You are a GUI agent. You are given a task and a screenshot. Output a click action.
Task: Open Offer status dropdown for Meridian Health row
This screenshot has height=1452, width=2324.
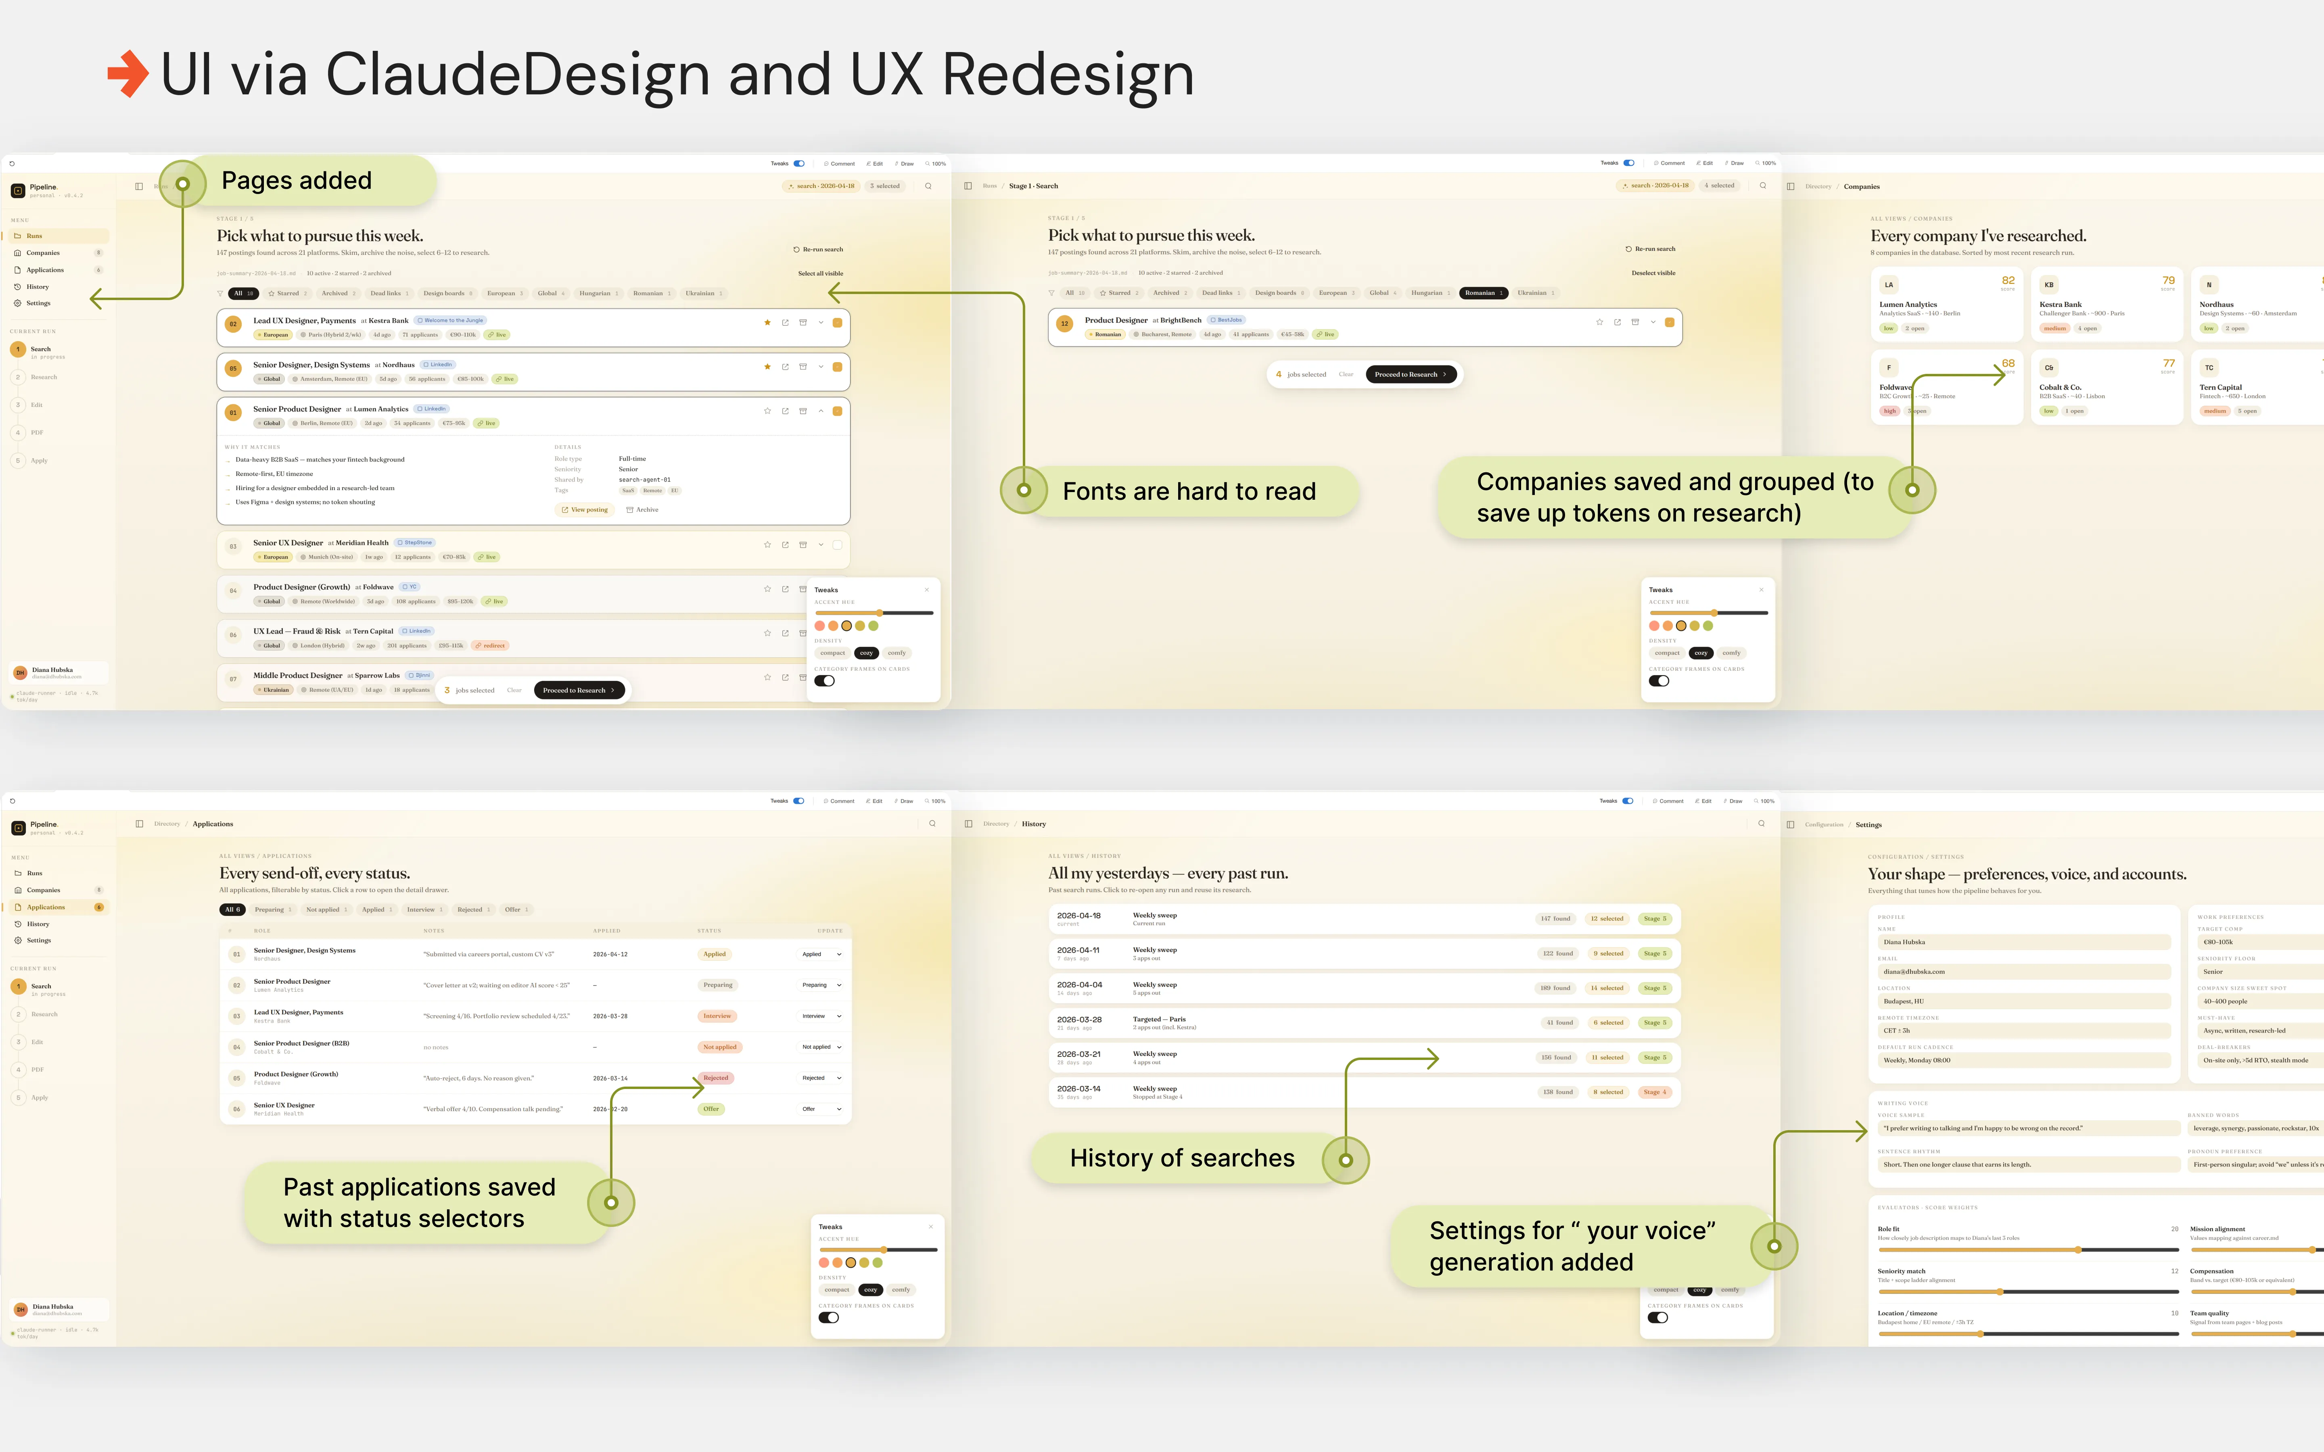pyautogui.click(x=822, y=1109)
